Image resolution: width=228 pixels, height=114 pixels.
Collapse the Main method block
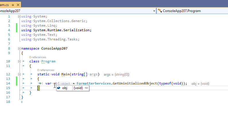coord(19,74)
